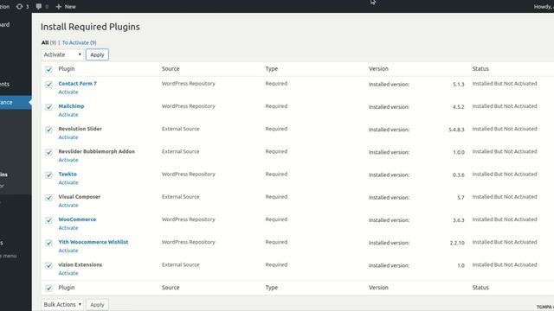Uncheck the vizion Extensions checkbox
Viewport: 554px width, 311px height.
click(48, 265)
